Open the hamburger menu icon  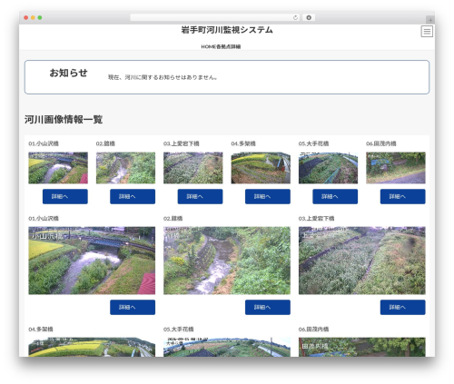(427, 31)
